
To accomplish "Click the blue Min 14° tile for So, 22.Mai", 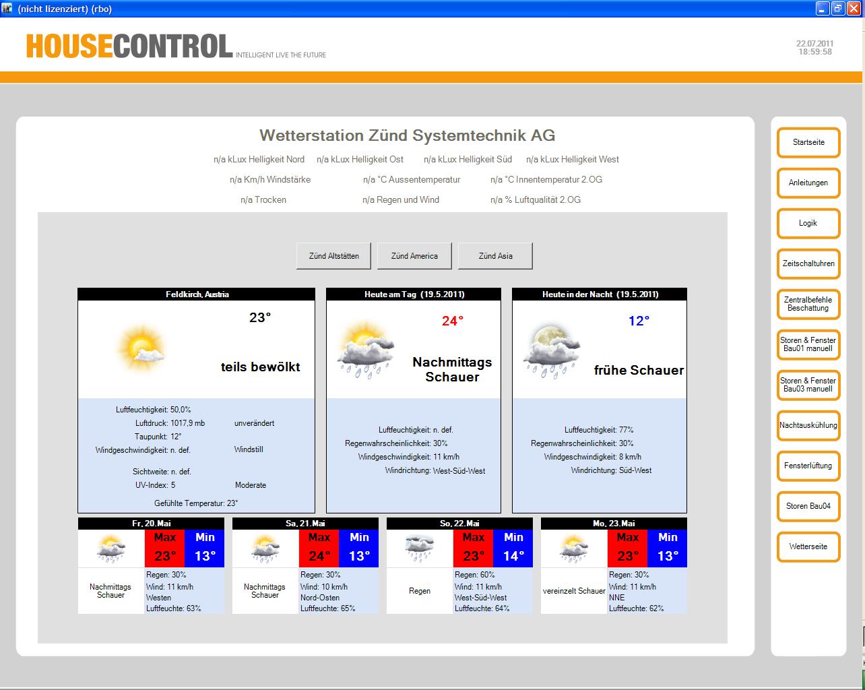I will coord(513,548).
